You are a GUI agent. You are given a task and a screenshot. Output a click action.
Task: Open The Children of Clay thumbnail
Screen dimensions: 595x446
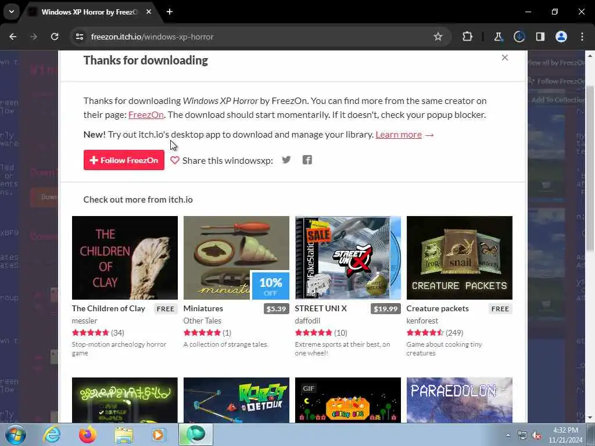tap(125, 257)
